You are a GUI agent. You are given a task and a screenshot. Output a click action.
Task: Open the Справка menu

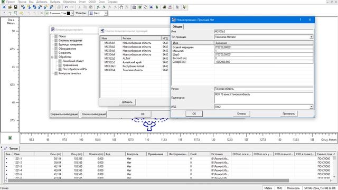112,2
